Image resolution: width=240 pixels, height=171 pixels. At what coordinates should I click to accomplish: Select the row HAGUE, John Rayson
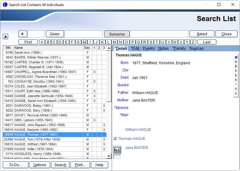click(x=55, y=125)
